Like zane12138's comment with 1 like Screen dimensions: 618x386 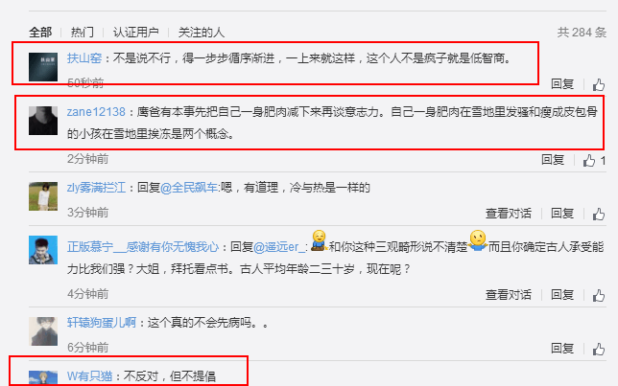[589, 161]
